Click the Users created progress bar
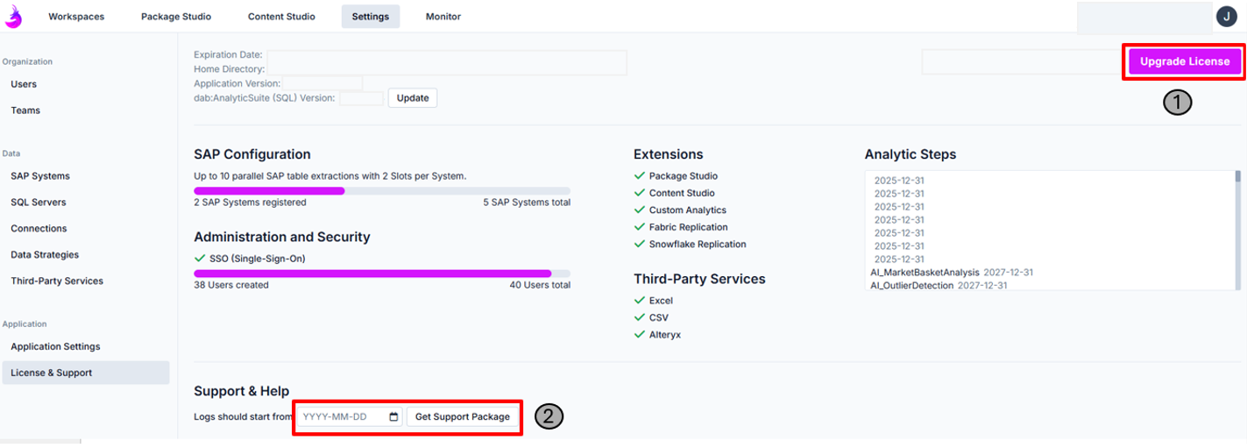1247x448 pixels. tap(381, 274)
